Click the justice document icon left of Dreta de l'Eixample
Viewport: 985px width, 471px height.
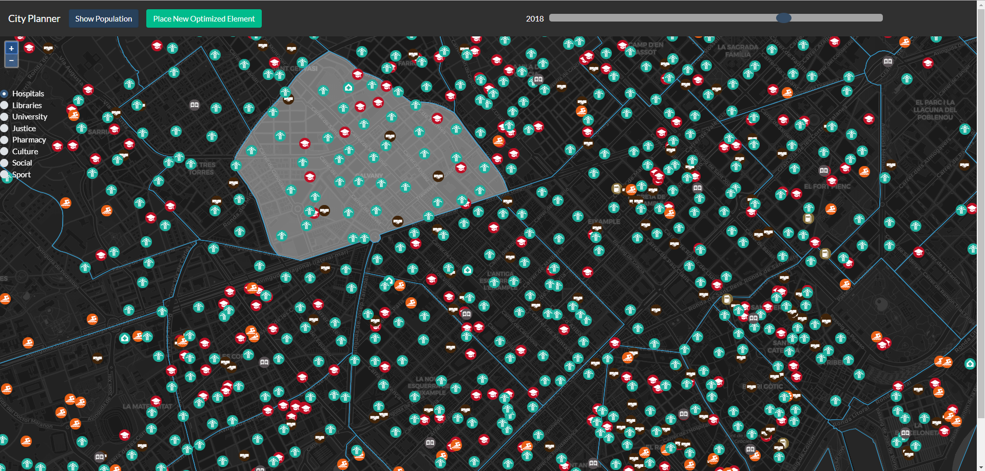616,189
